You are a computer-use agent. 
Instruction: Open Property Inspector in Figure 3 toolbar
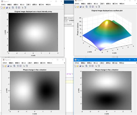(x=27, y=66)
